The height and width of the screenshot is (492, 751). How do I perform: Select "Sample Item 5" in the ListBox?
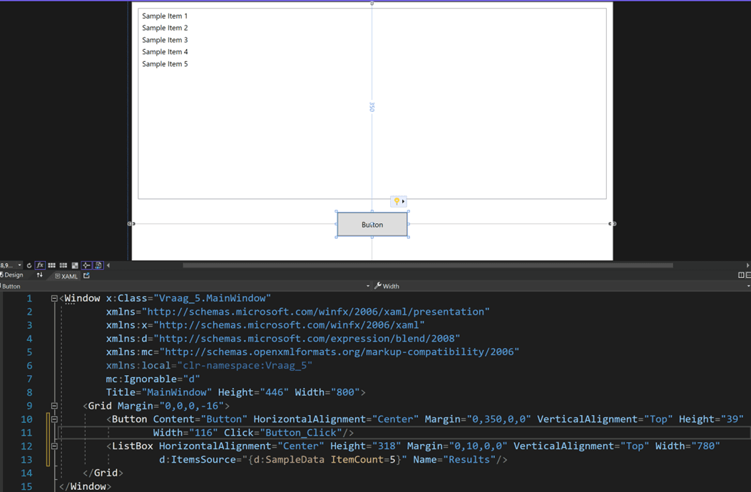pos(165,63)
